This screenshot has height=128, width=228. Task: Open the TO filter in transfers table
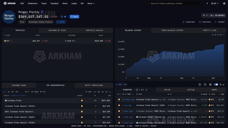[170, 94]
